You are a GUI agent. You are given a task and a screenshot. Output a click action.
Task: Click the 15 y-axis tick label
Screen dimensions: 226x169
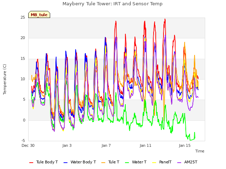tap(23, 59)
